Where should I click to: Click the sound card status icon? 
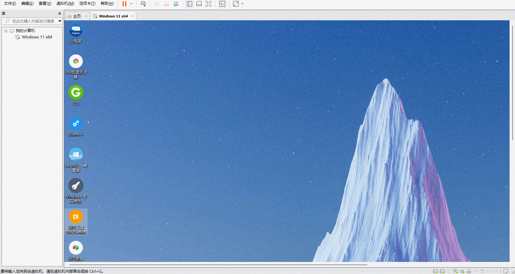(462, 271)
